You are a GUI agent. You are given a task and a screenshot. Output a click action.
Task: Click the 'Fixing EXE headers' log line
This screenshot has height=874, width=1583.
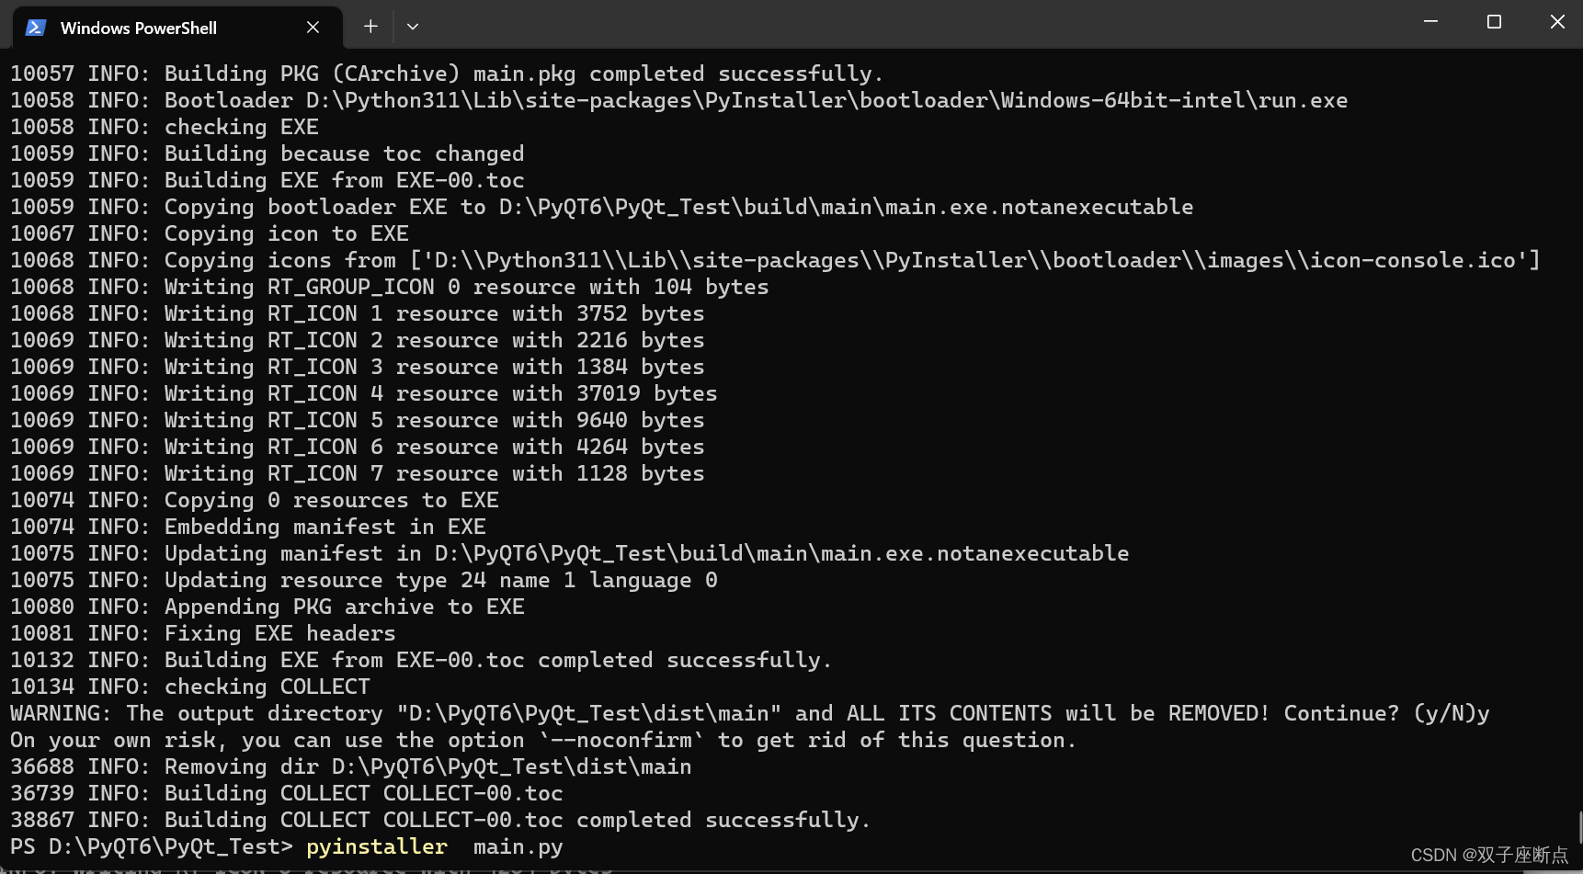(203, 633)
